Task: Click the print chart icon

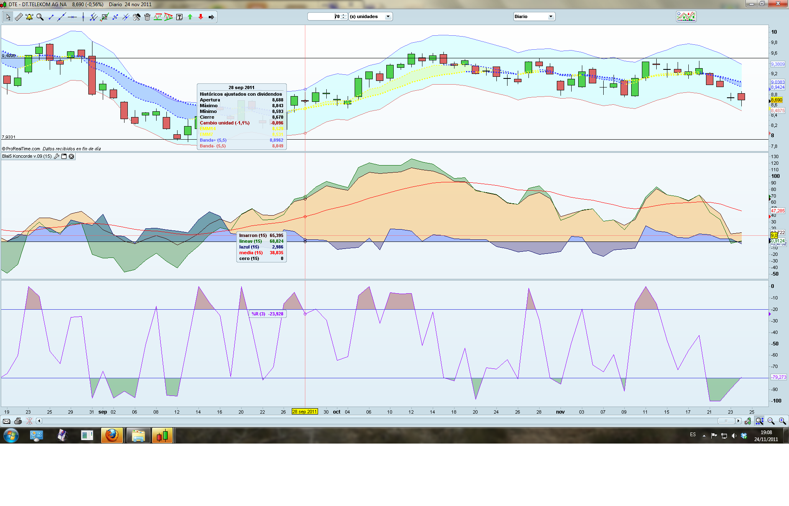Action: pos(18,421)
